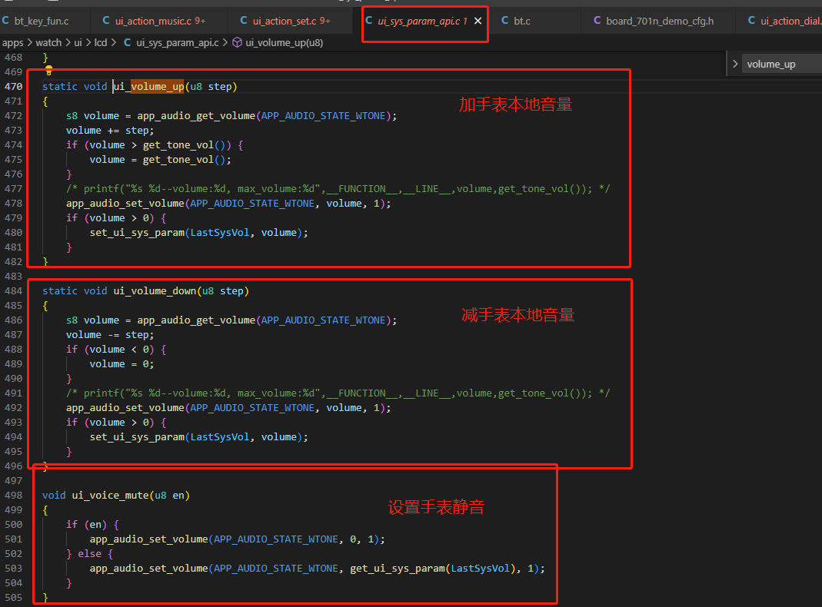Expand the replace toggle in find widget
The width and height of the screenshot is (822, 607).
pos(735,64)
